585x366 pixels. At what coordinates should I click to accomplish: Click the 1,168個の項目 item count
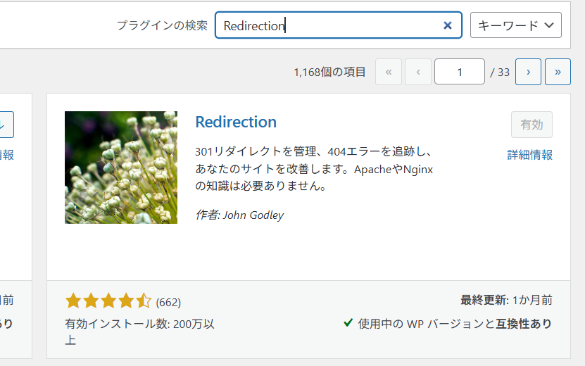[x=329, y=72]
